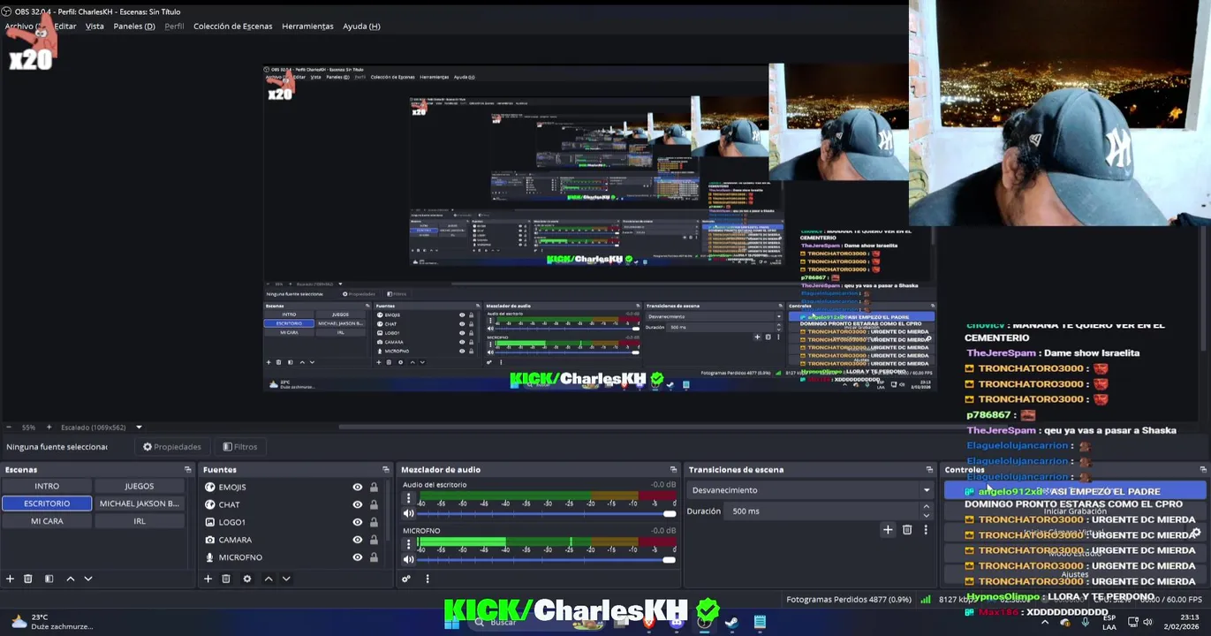Select the MI CARA scene
Image resolution: width=1211 pixels, height=636 pixels.
pos(47,521)
